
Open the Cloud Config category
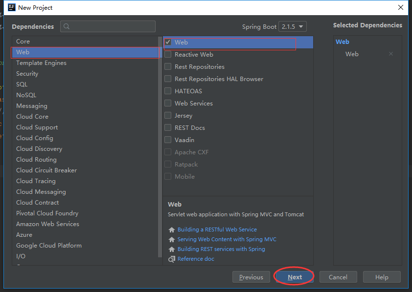pyautogui.click(x=34, y=138)
